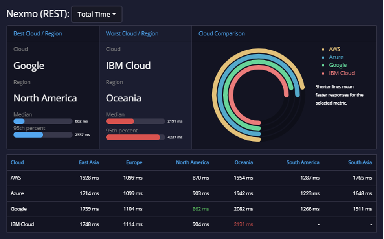
Task: Click the AWS yellow legend square
Action: point(323,50)
